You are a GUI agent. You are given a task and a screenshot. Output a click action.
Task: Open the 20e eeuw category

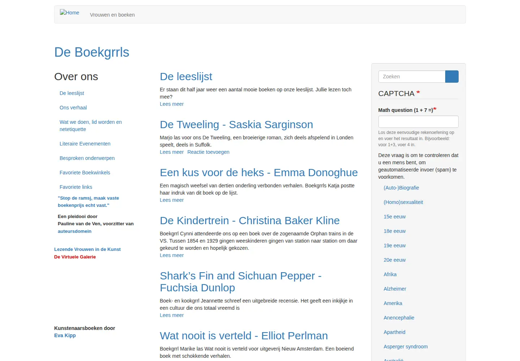(x=395, y=260)
